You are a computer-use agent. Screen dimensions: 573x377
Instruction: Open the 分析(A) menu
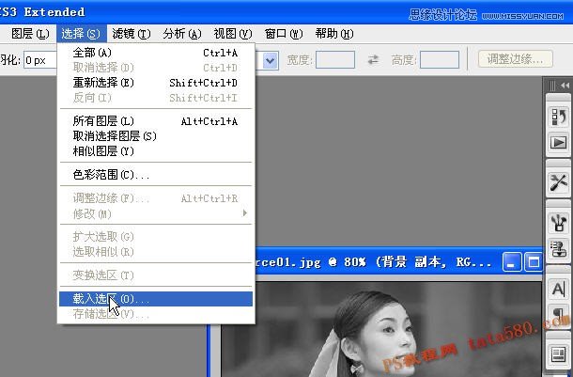[182, 34]
